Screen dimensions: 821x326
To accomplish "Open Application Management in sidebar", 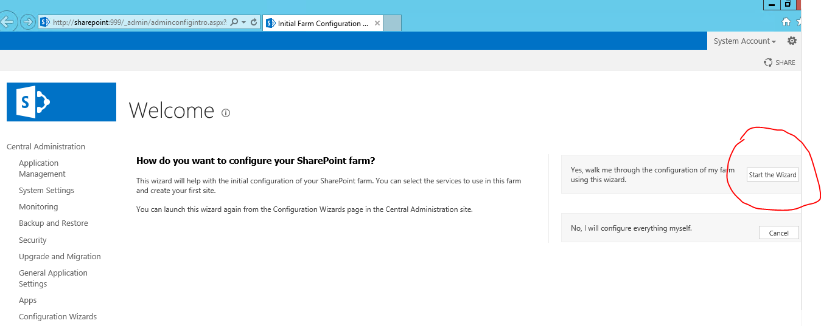I will click(42, 168).
